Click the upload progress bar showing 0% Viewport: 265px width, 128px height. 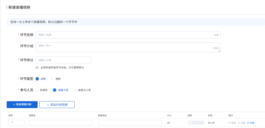(196, 123)
